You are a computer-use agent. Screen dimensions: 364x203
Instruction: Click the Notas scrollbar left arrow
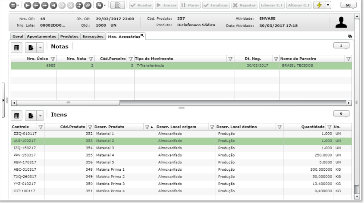tap(14, 103)
